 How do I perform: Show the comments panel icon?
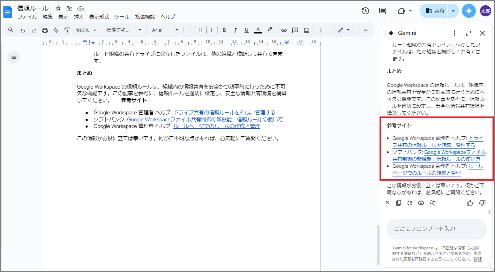(383, 11)
